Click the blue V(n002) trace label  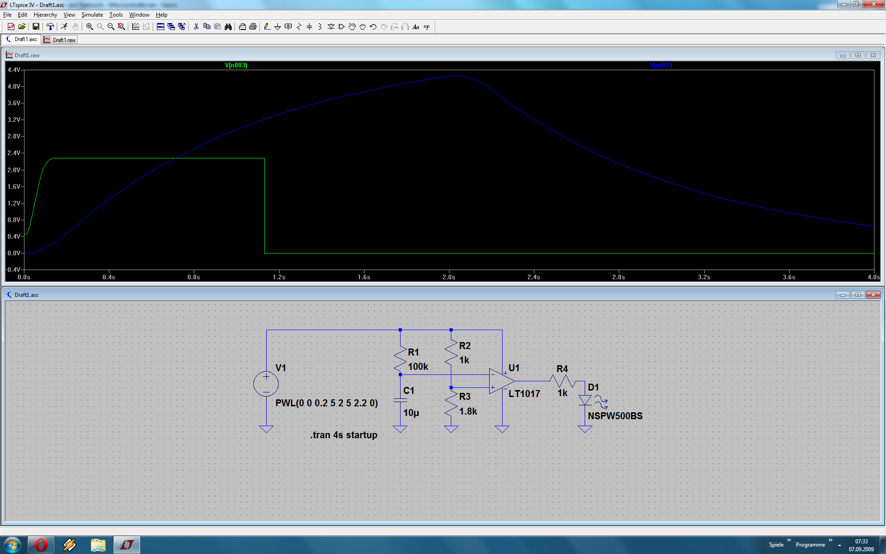661,65
